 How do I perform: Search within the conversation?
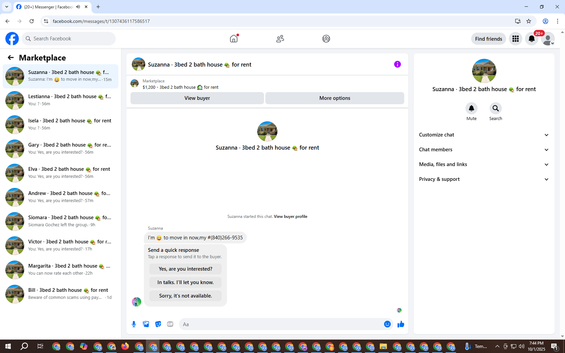496,108
